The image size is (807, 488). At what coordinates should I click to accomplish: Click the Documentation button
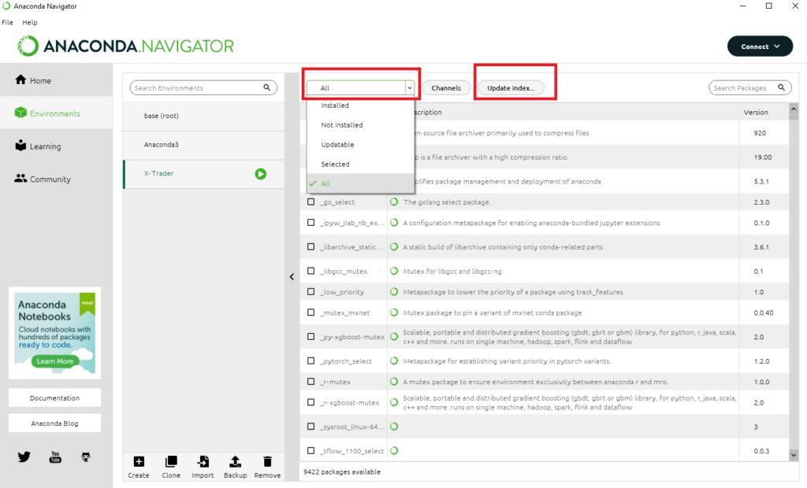pos(54,398)
